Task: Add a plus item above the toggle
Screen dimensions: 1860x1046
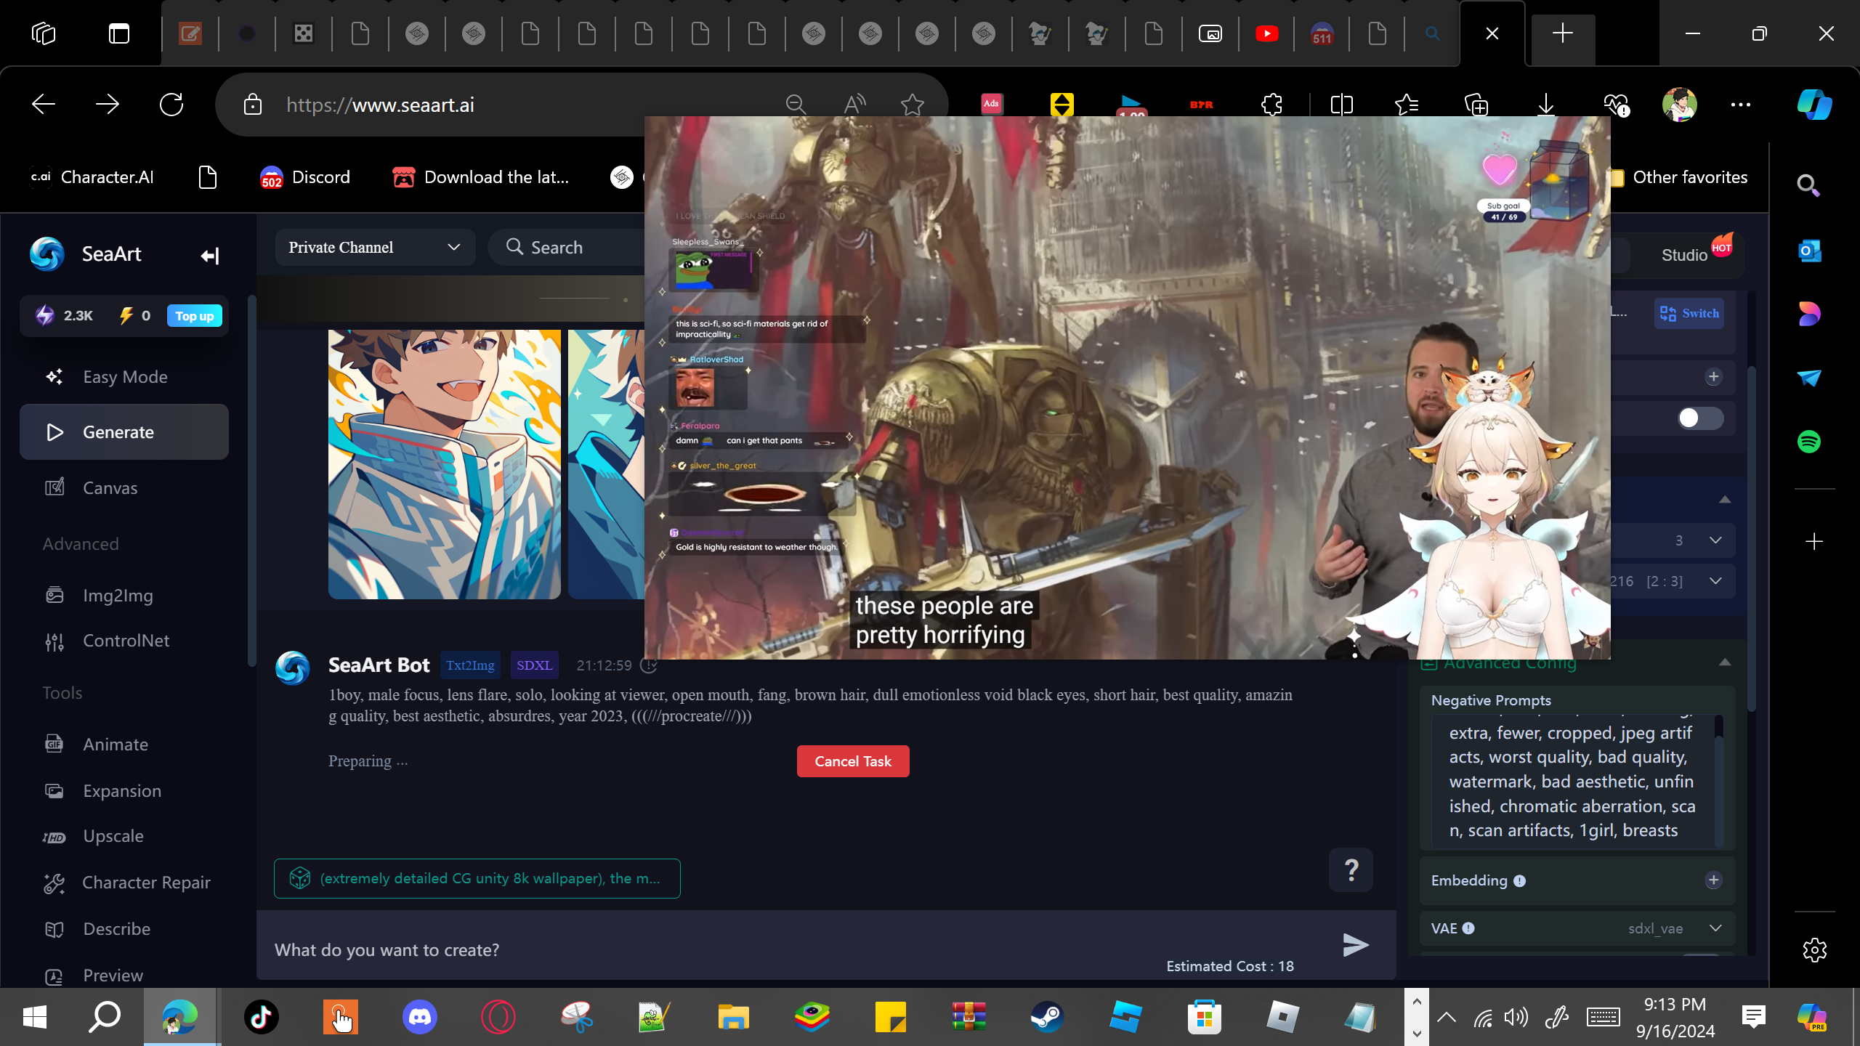Action: (x=1713, y=376)
